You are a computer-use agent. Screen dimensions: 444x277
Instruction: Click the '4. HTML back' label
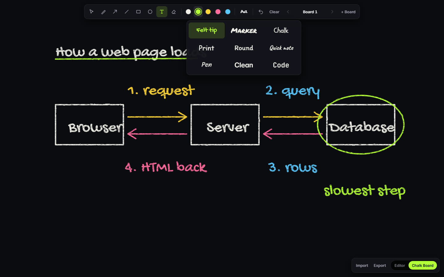click(166, 167)
